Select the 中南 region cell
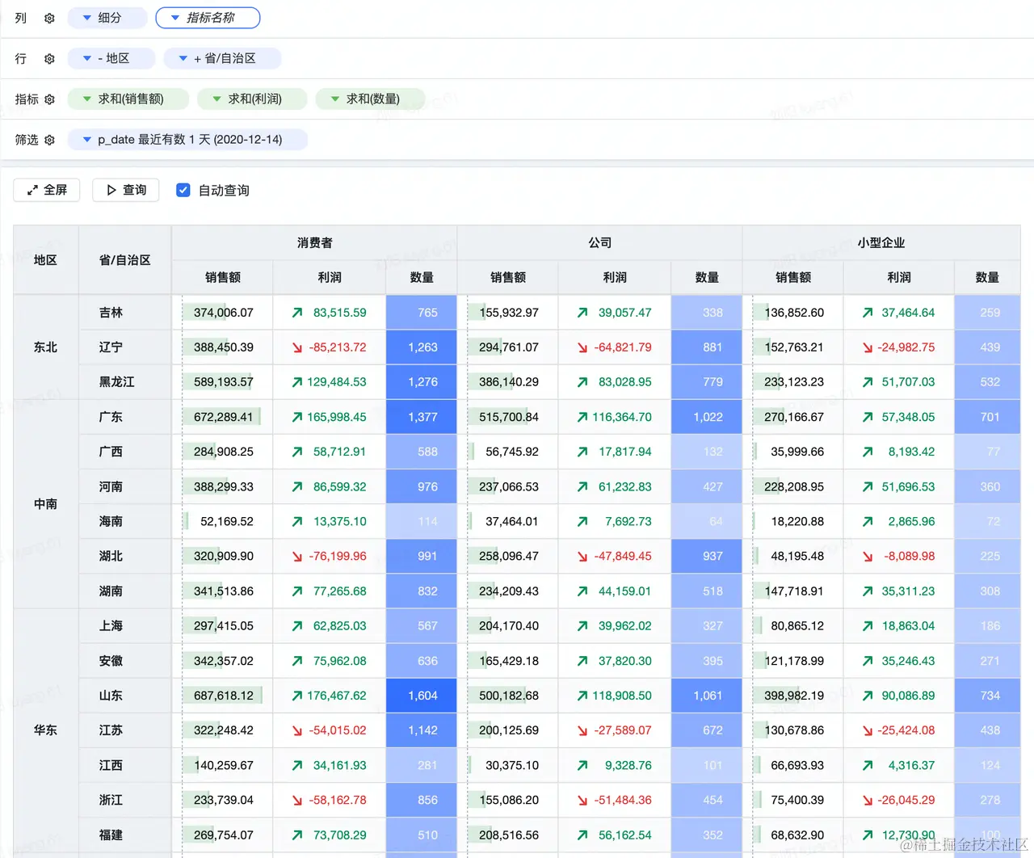This screenshot has height=858, width=1034. pyautogui.click(x=46, y=504)
